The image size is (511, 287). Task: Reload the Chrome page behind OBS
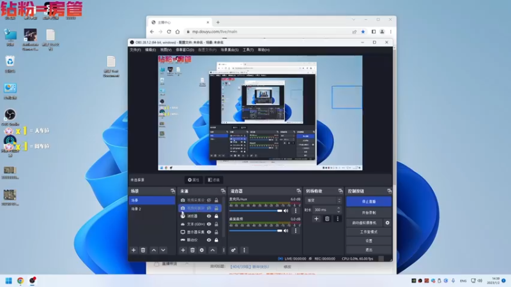pos(169,31)
